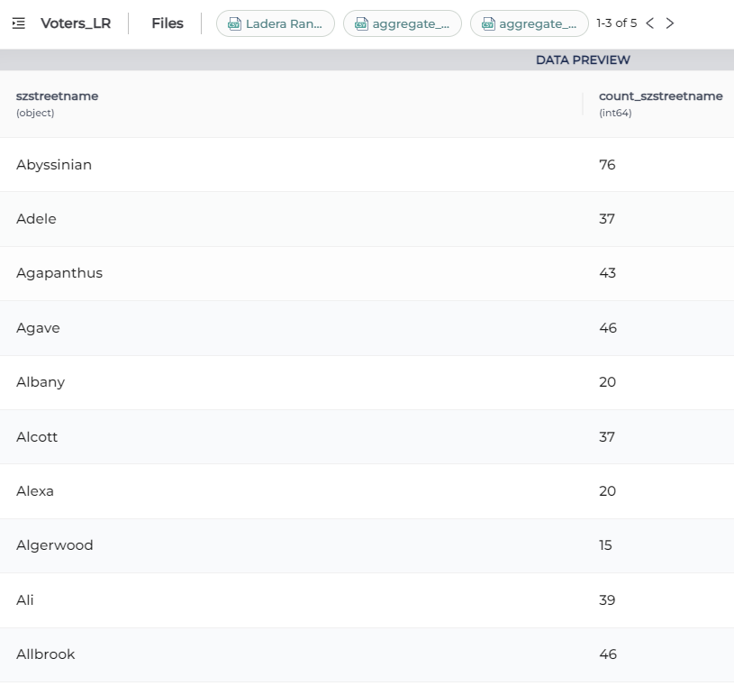Viewport: 734px width, 686px height.
Task: Select the Abyssinian street name cell
Action: (x=54, y=165)
